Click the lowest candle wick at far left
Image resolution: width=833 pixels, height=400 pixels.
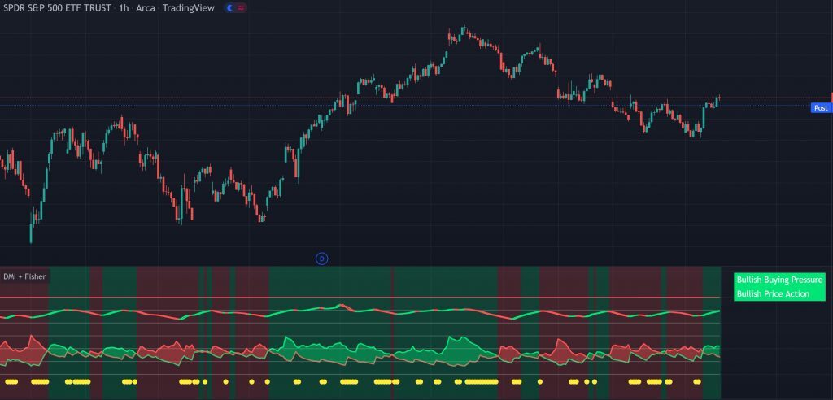[x=31, y=236]
